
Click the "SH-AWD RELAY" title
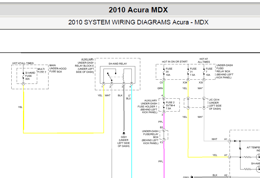[x=118, y=64]
